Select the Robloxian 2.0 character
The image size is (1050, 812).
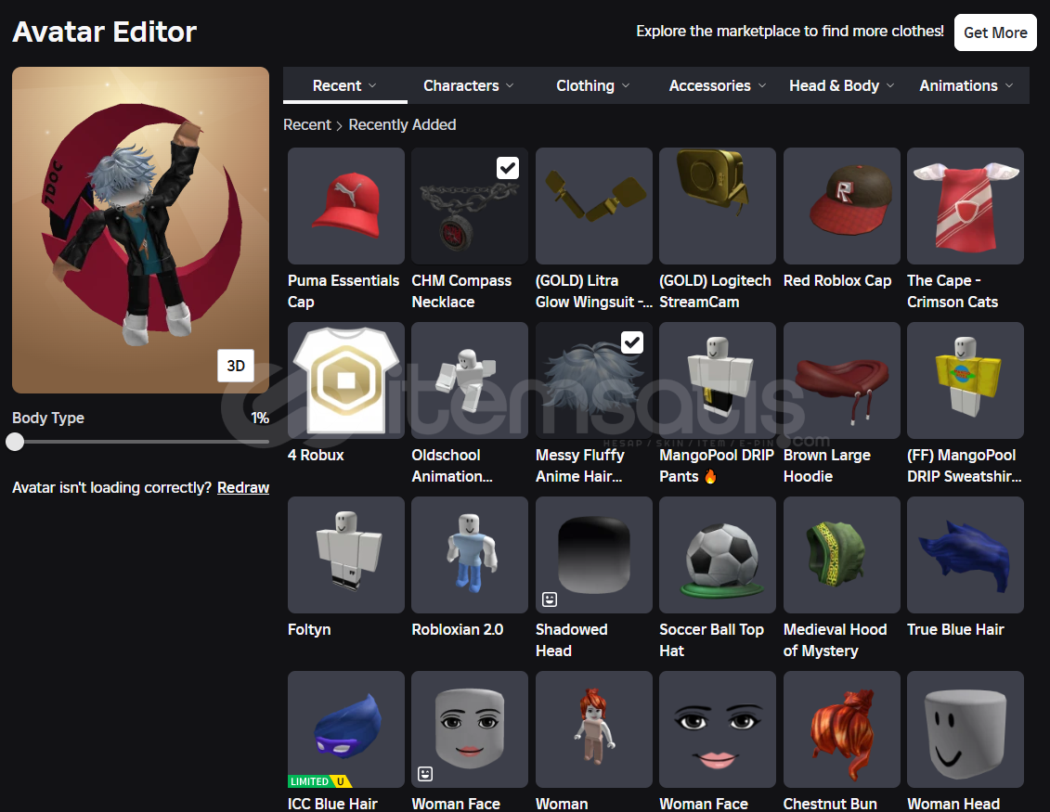pyautogui.click(x=470, y=555)
